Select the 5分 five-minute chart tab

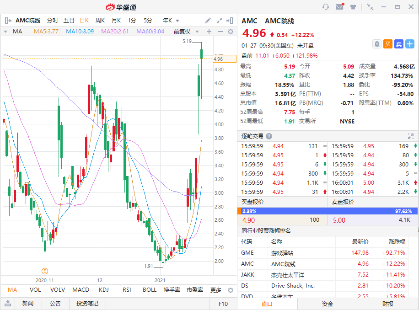[x=148, y=21]
